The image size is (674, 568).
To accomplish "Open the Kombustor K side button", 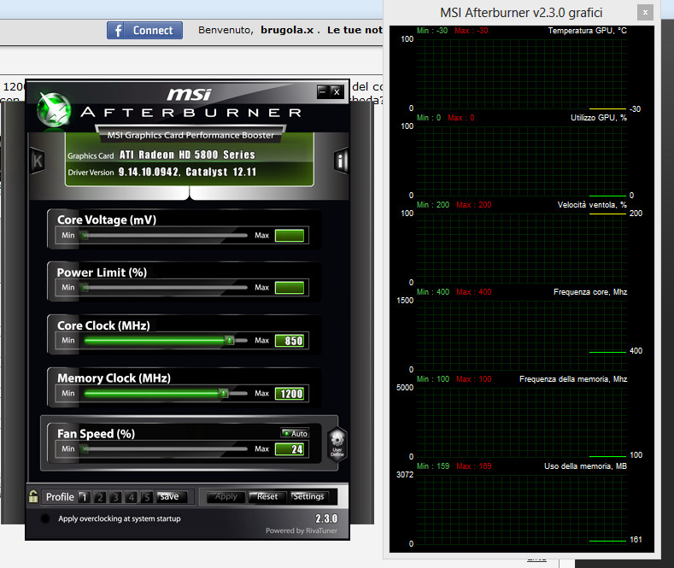I will pos(38,161).
